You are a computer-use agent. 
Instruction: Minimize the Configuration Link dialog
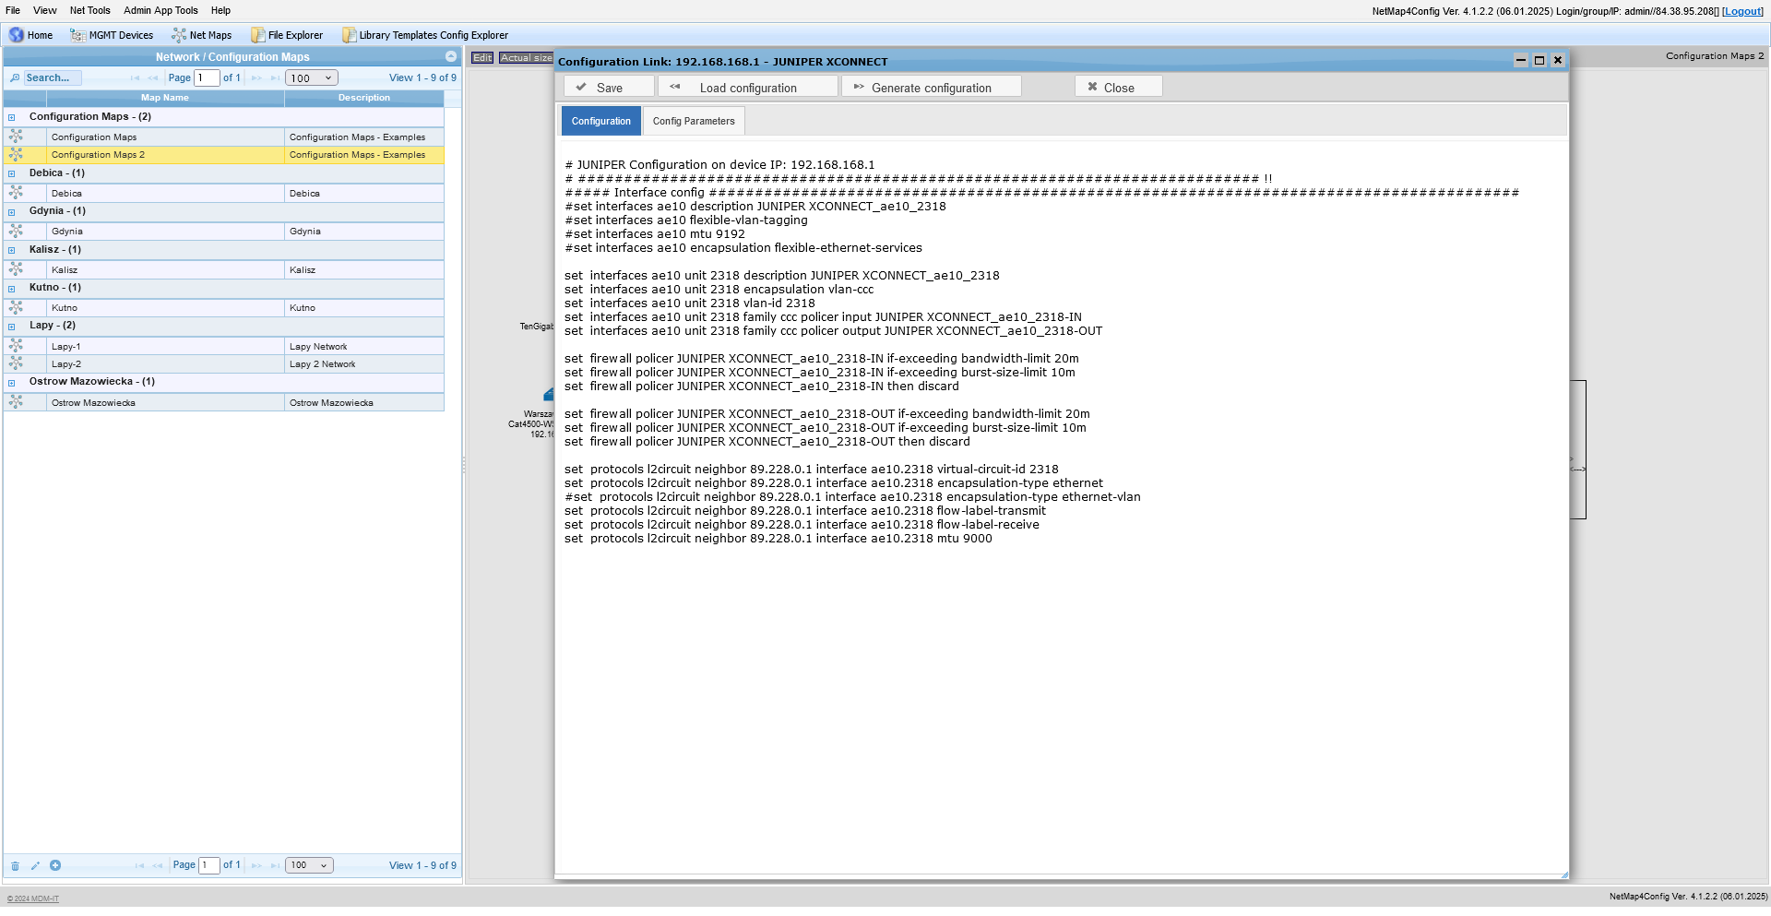(x=1521, y=61)
